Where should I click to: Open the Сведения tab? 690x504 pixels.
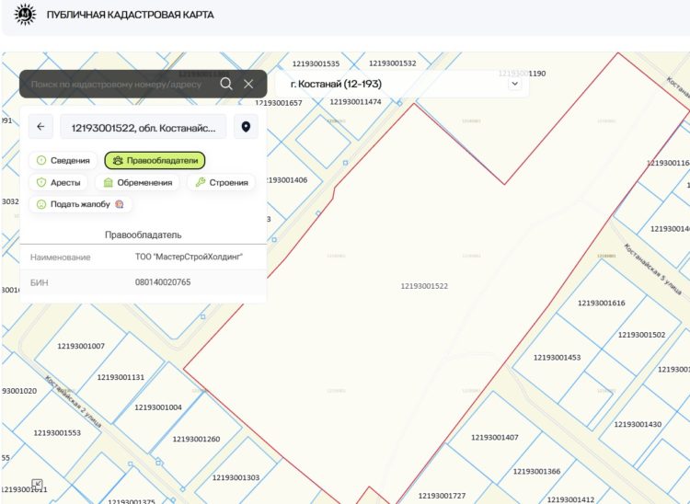pyautogui.click(x=63, y=160)
